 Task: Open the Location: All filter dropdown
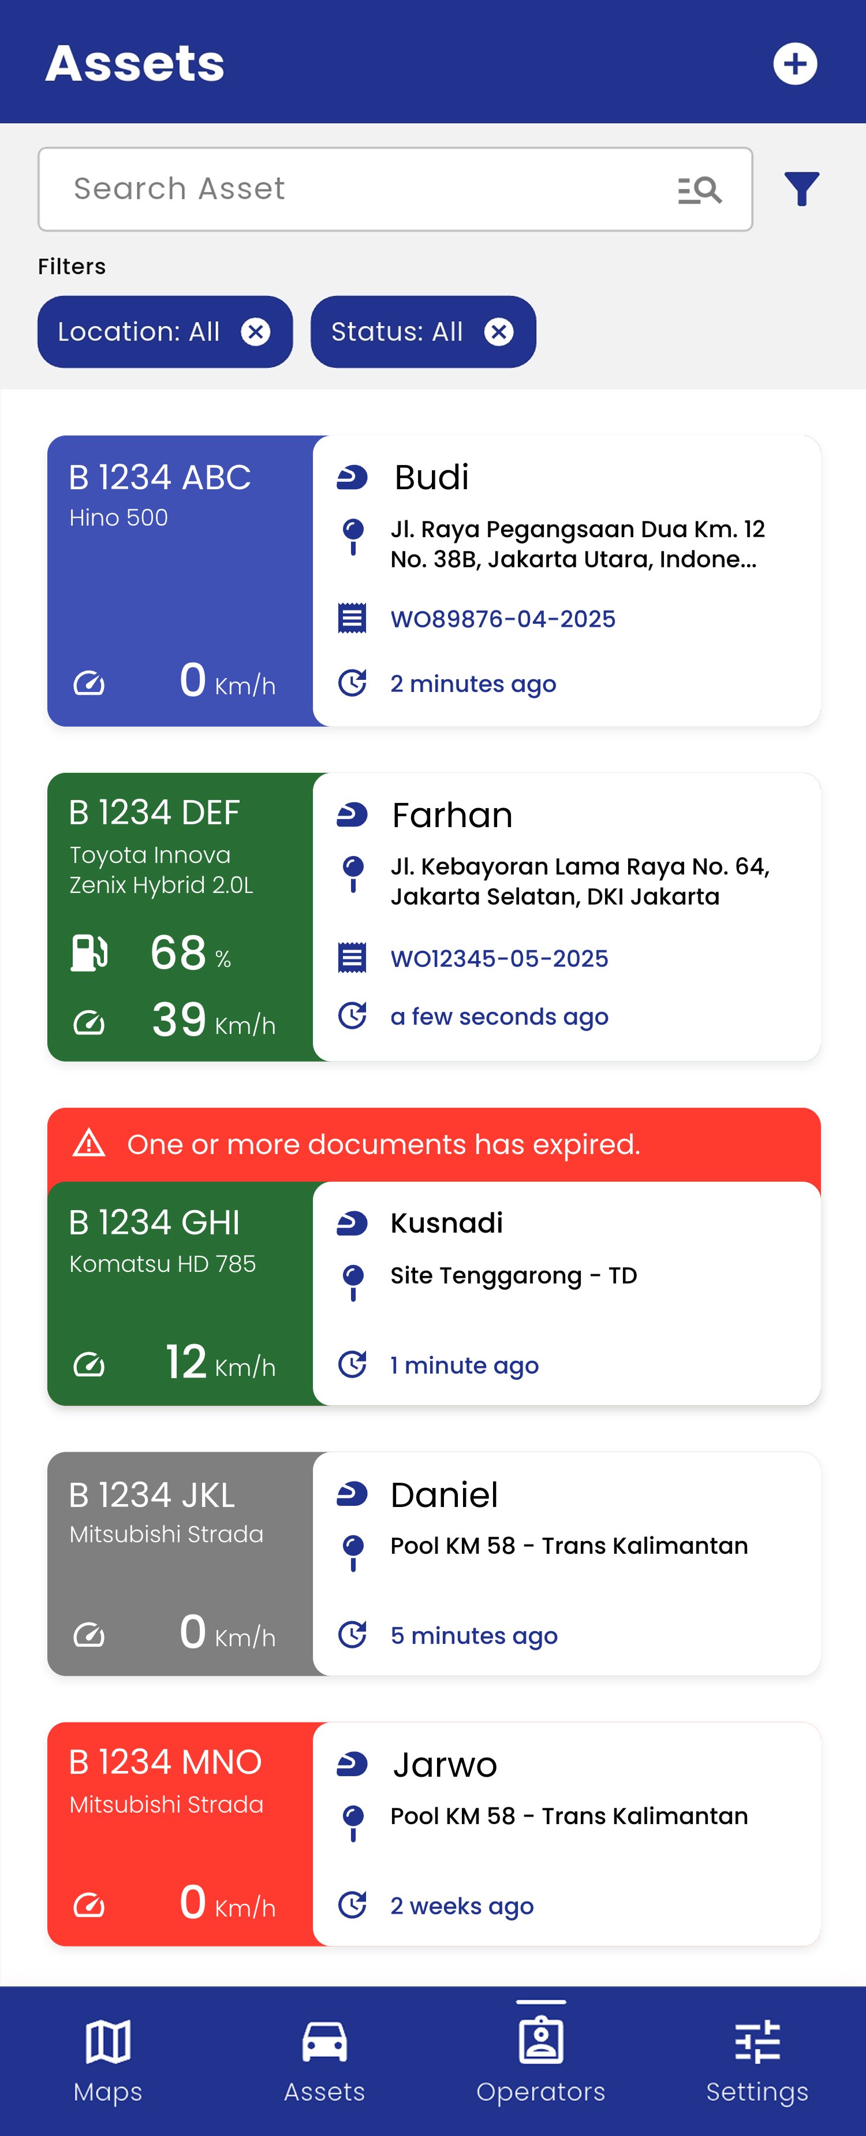(x=139, y=332)
